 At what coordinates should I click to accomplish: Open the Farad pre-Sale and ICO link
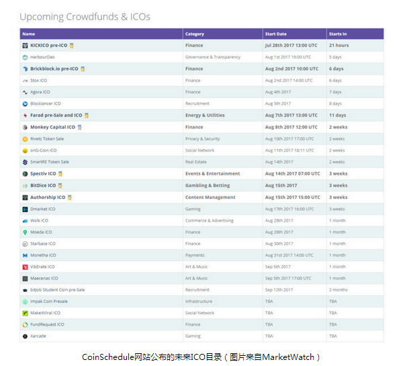point(56,115)
